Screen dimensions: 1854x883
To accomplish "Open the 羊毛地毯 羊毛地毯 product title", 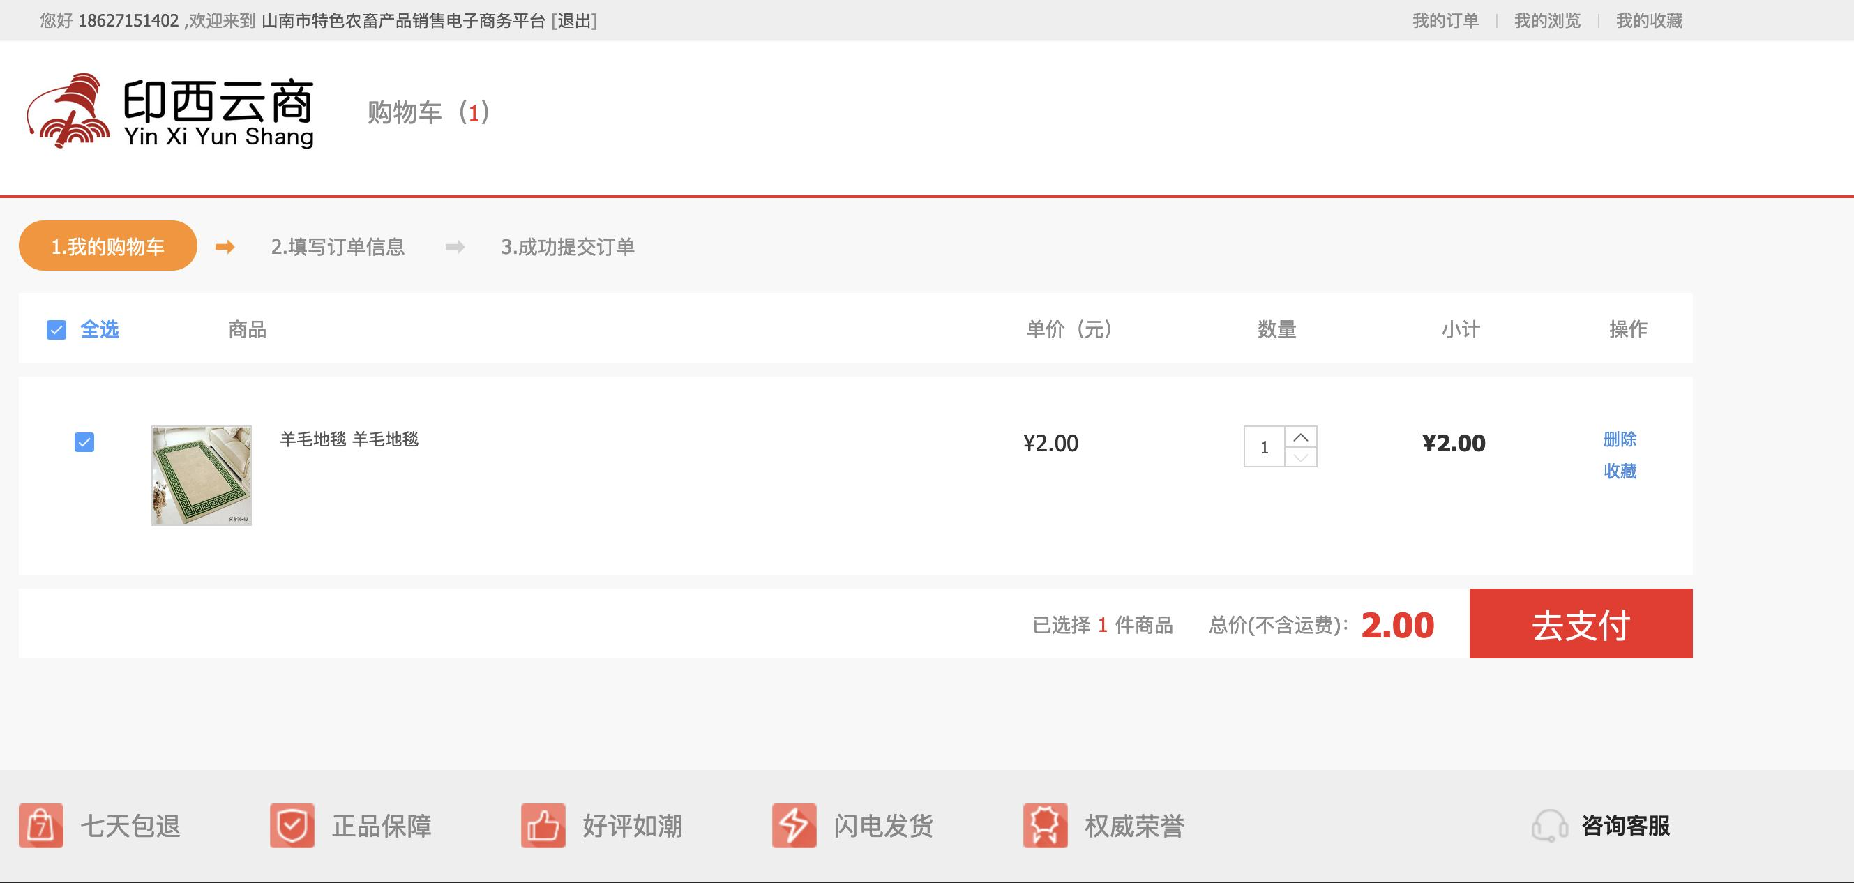I will (x=349, y=439).
